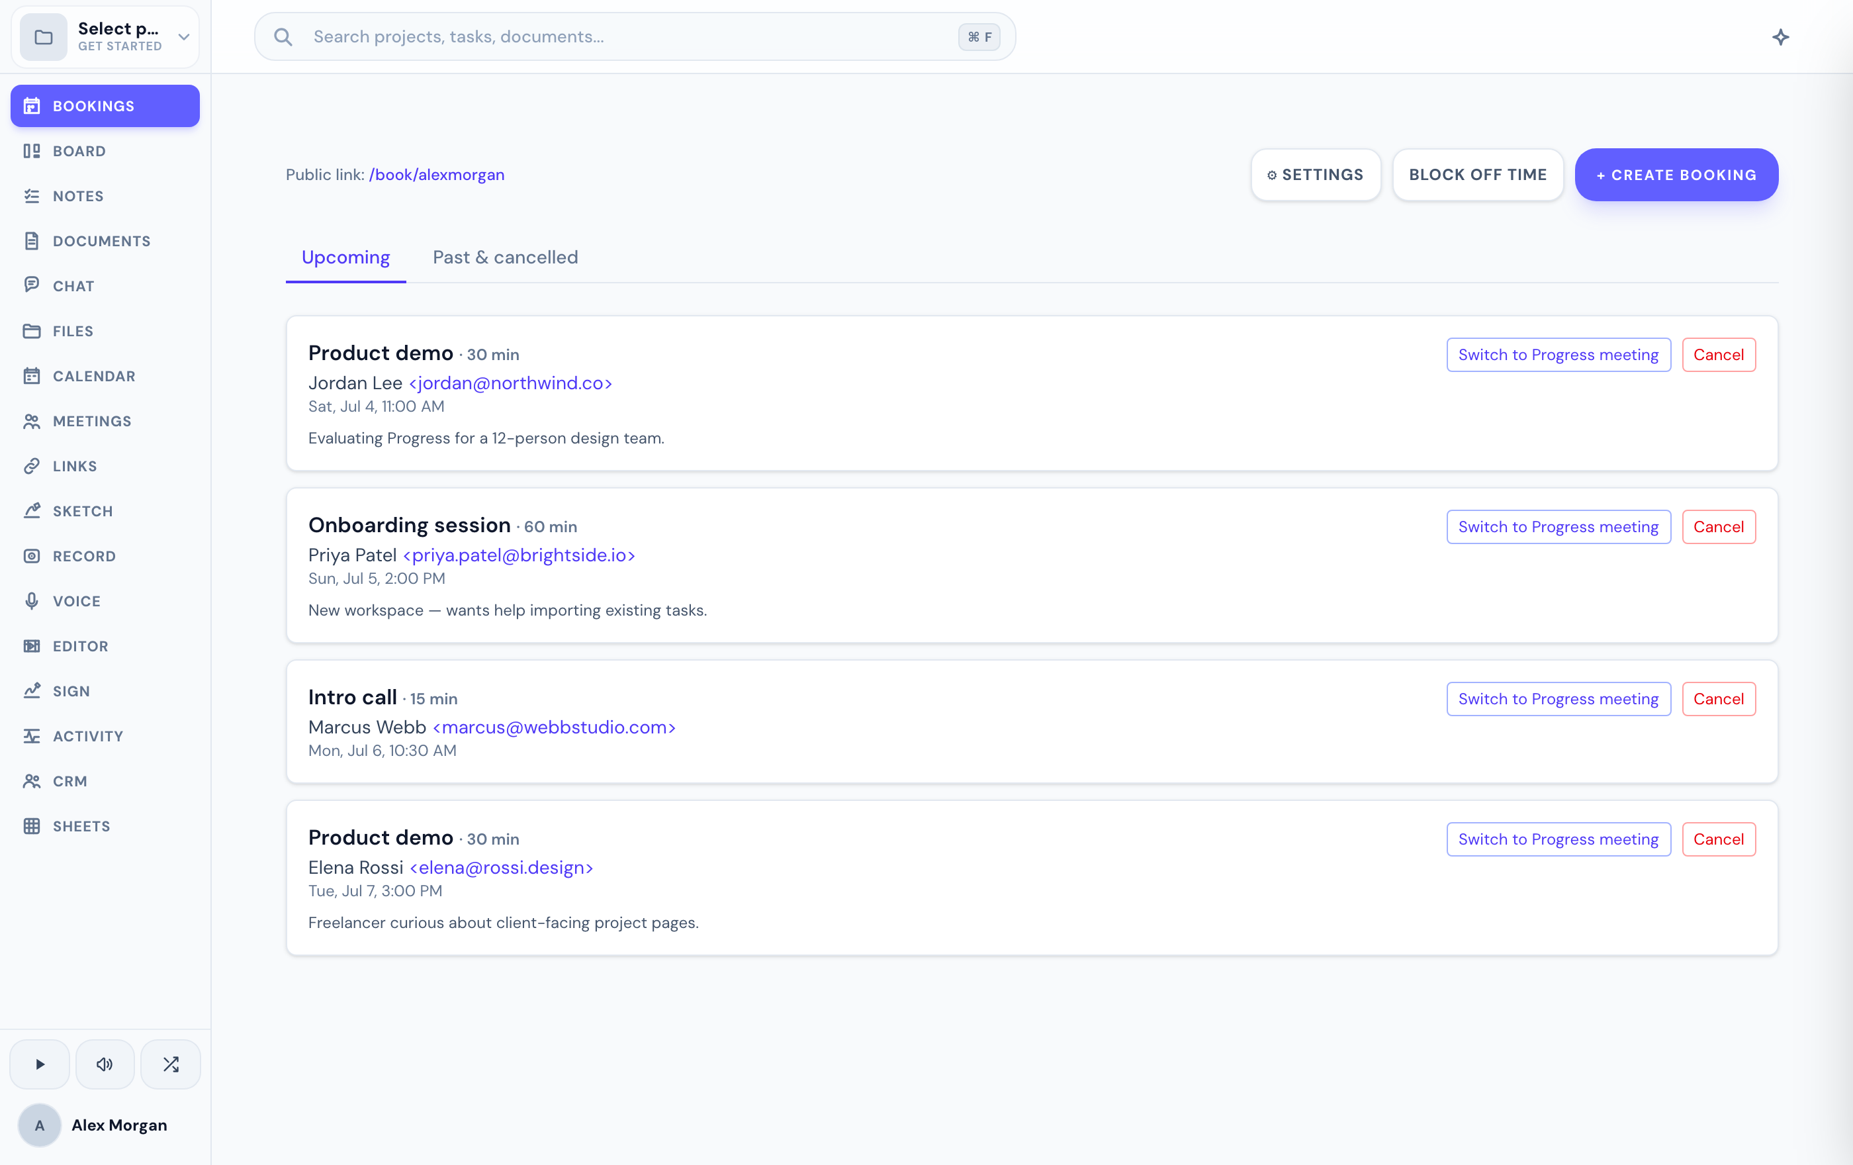Go to Meetings in sidebar
1853x1165 pixels.
[x=105, y=421]
